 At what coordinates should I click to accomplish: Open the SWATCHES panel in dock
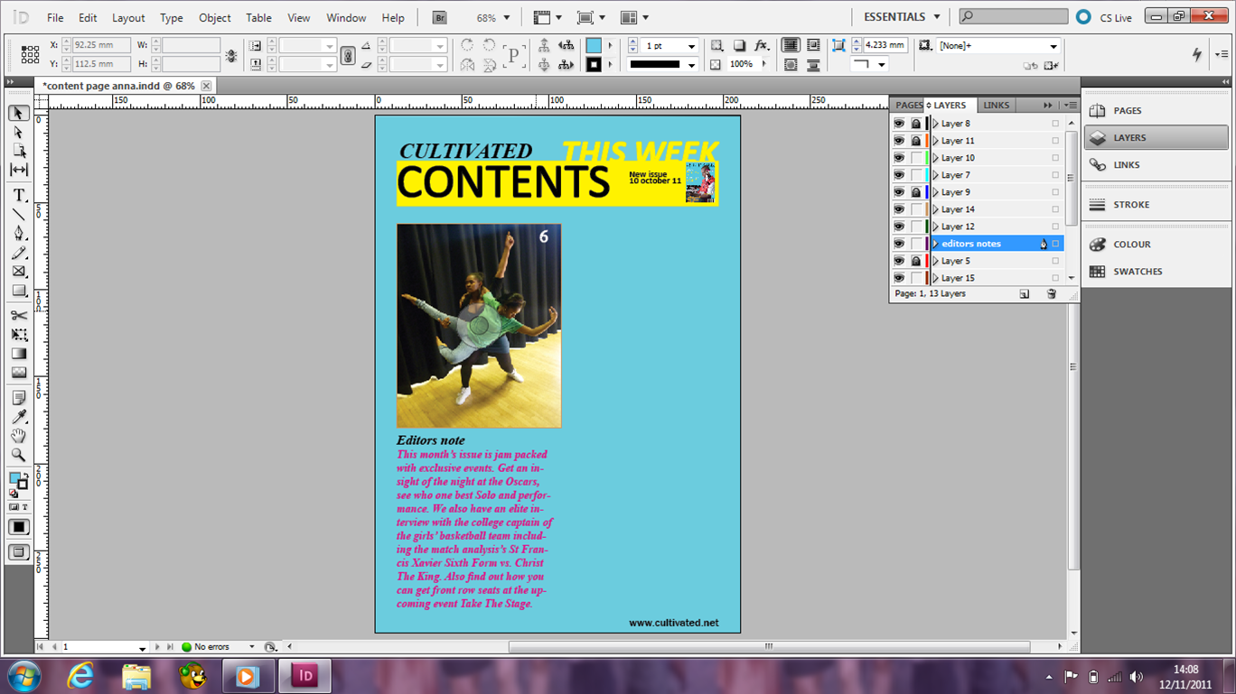pyautogui.click(x=1156, y=272)
